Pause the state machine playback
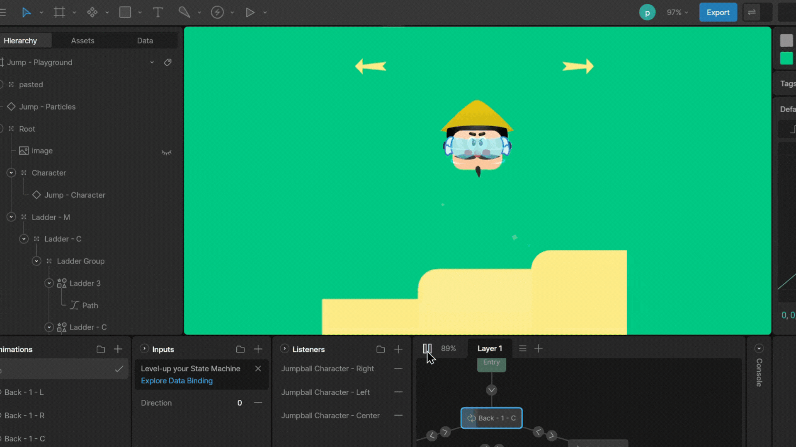This screenshot has height=447, width=796. point(427,348)
